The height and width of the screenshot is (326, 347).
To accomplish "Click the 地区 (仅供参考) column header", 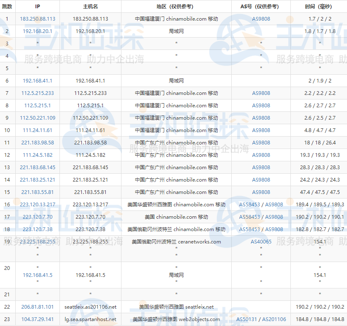I will [176, 6].
